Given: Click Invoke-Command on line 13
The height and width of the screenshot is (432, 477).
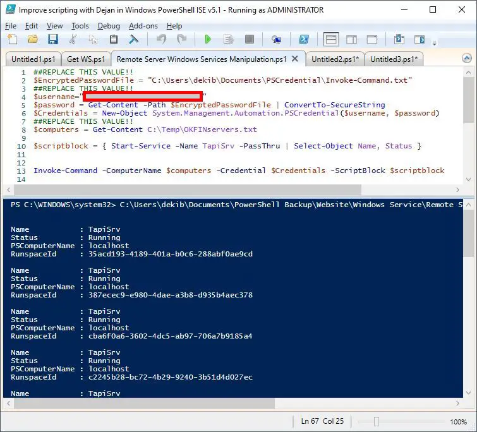Looking at the screenshot, I should pos(66,171).
